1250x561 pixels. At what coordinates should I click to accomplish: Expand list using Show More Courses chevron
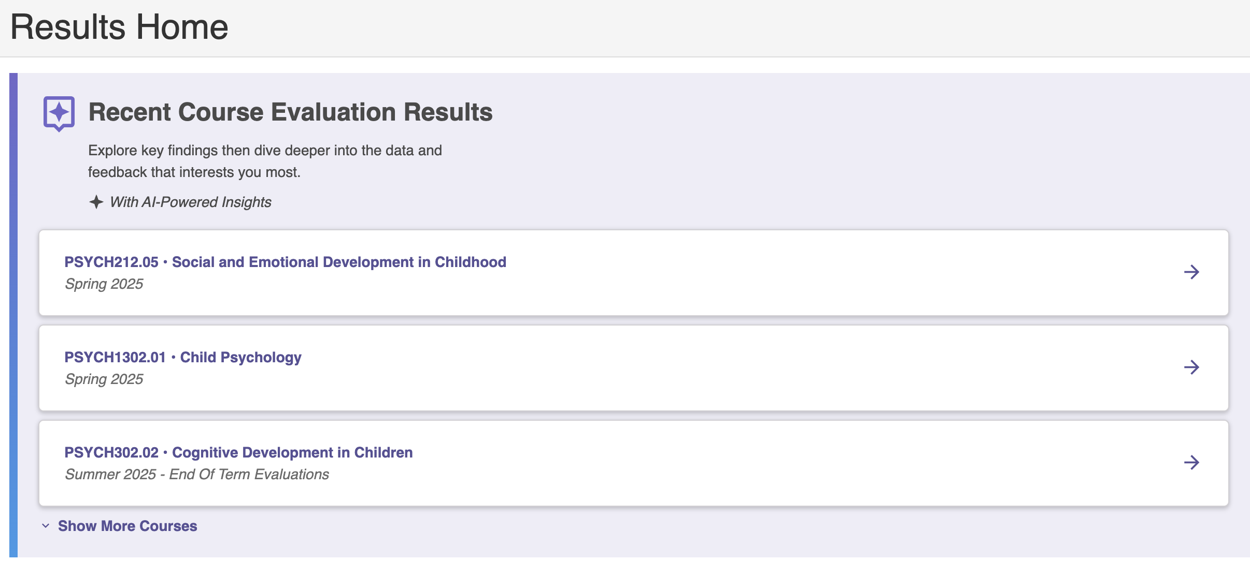tap(46, 526)
